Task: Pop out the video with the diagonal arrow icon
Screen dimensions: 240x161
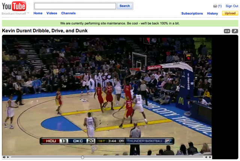Action: pyautogui.click(x=235, y=31)
